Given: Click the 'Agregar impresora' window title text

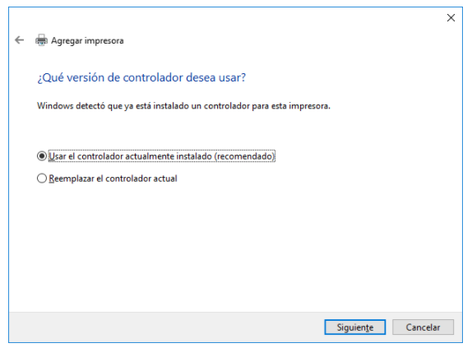Looking at the screenshot, I should pyautogui.click(x=87, y=40).
